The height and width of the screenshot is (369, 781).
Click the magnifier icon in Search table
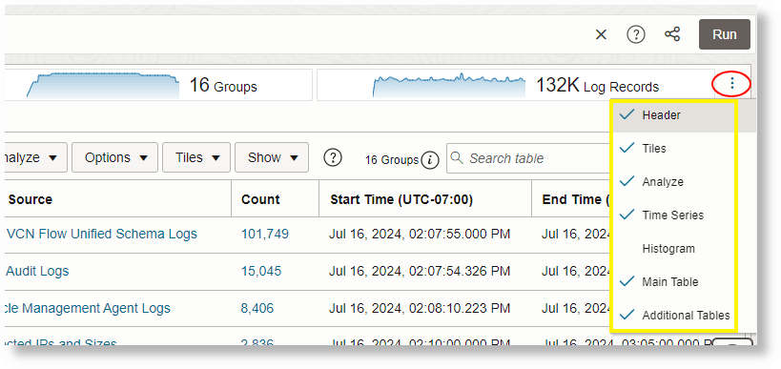[456, 158]
